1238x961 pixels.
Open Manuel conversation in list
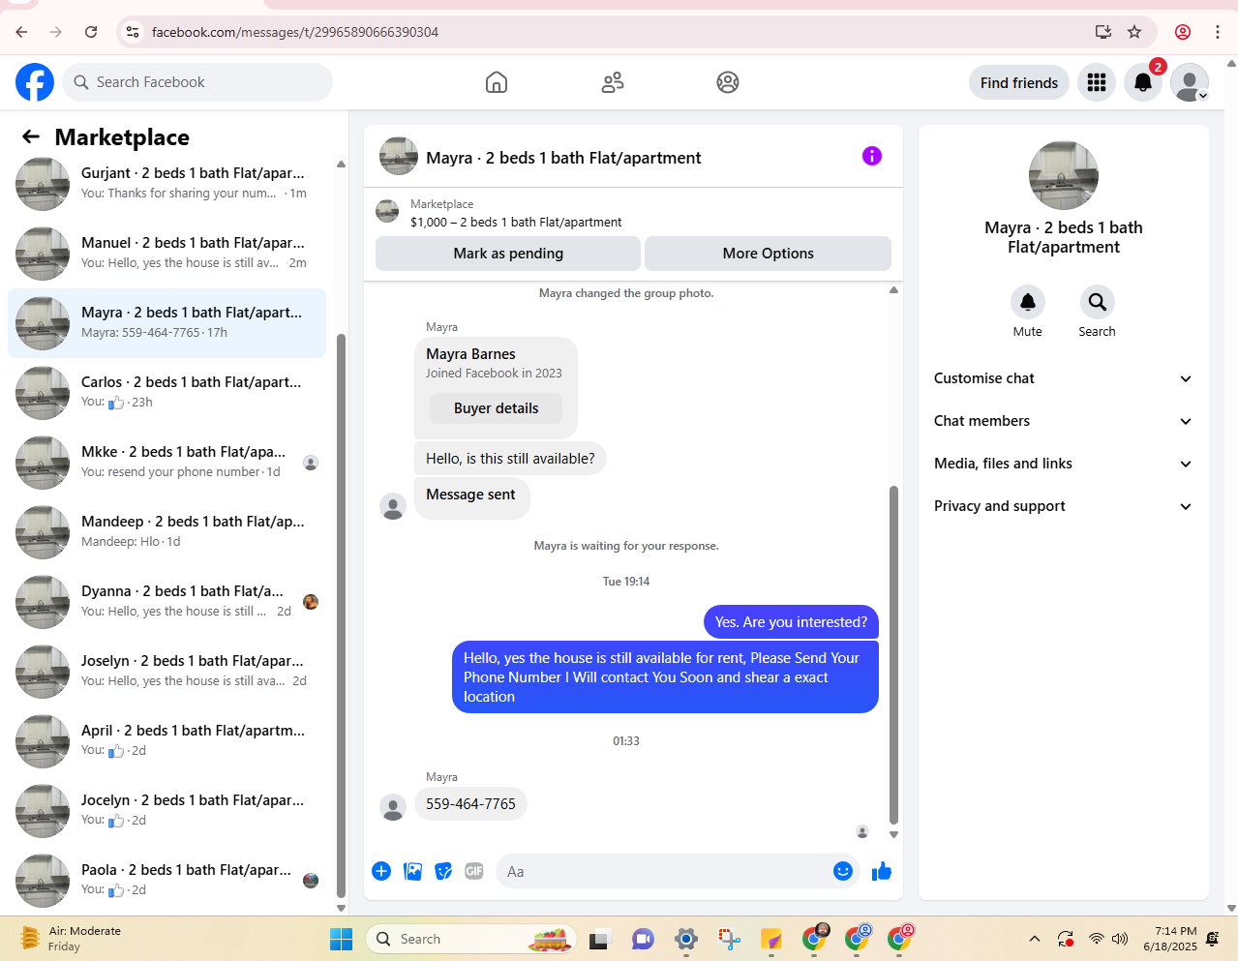click(x=167, y=254)
